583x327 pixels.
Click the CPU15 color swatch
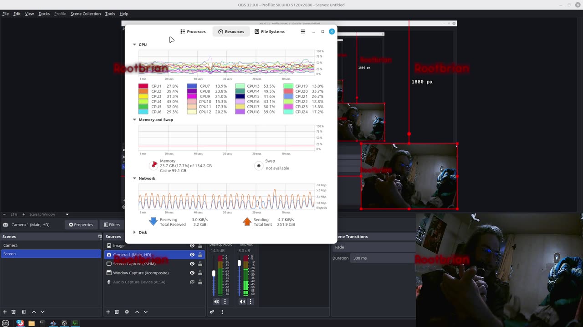[240, 96]
